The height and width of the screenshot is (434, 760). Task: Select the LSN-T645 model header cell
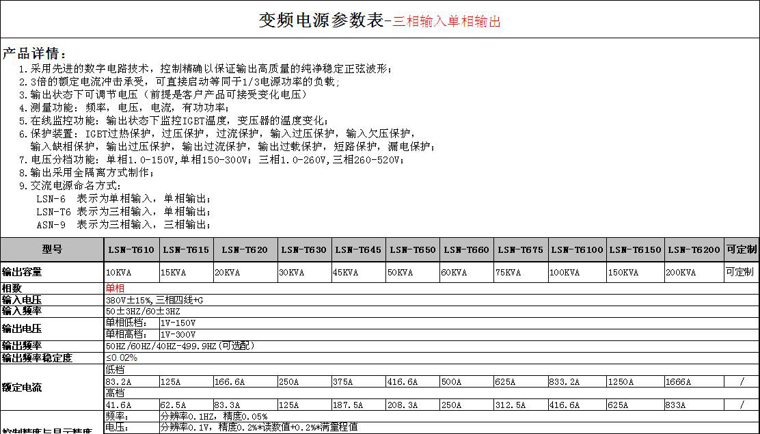358,250
